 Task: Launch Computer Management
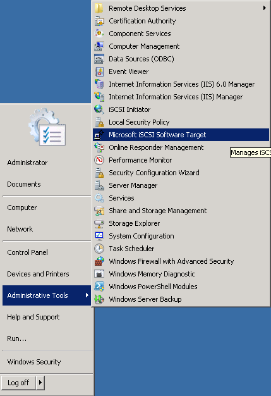(181, 46)
